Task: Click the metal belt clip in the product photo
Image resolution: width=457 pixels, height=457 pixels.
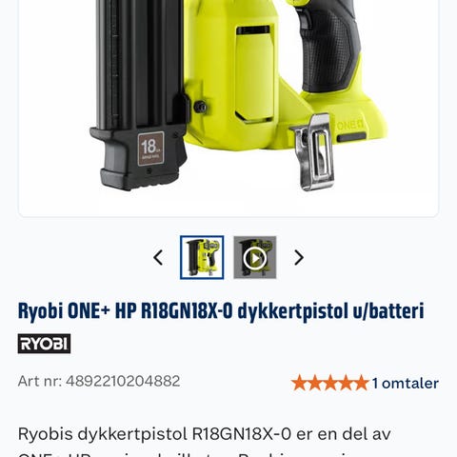Action: (313, 152)
